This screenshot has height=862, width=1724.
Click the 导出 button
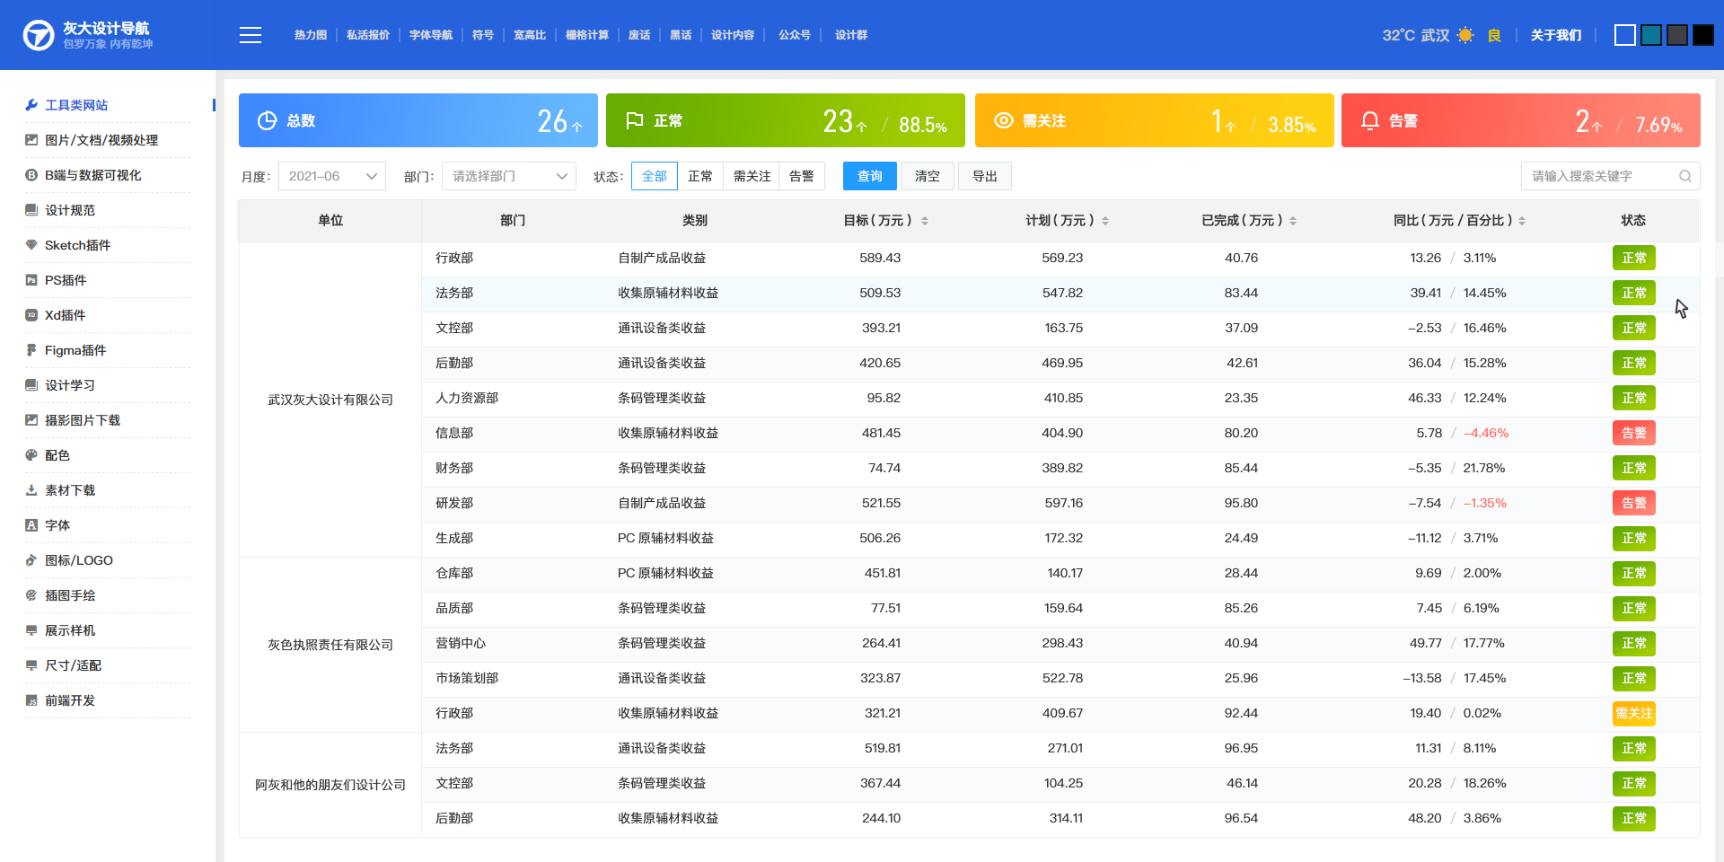point(985,176)
